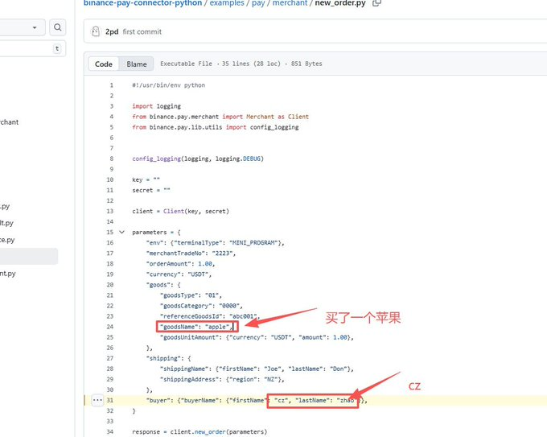Switch to the Blame tab
Viewport: 547px width, 437px height.
pyautogui.click(x=137, y=64)
